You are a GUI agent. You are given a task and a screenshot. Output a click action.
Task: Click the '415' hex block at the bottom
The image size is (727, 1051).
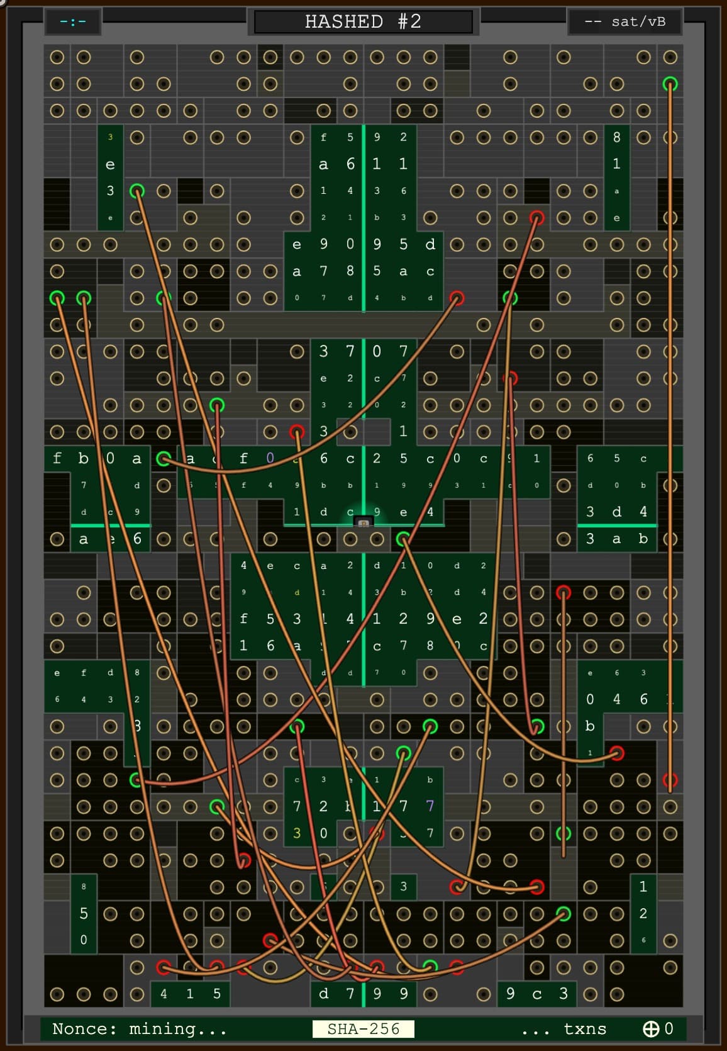point(190,994)
